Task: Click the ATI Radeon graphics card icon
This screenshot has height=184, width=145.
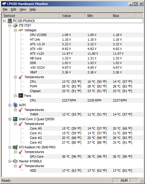Action: [15, 147]
